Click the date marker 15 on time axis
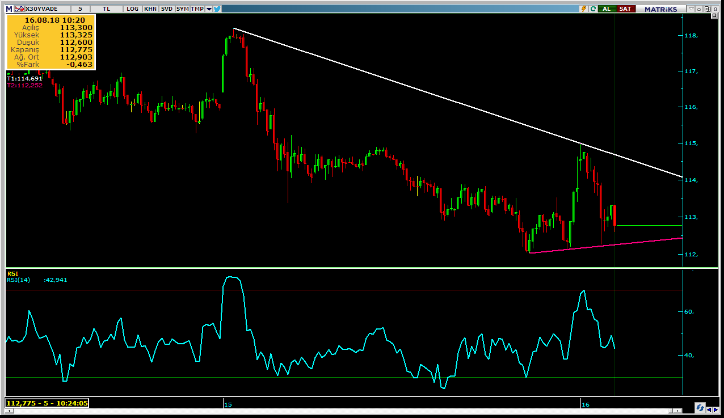The height and width of the screenshot is (418, 724). coord(228,404)
